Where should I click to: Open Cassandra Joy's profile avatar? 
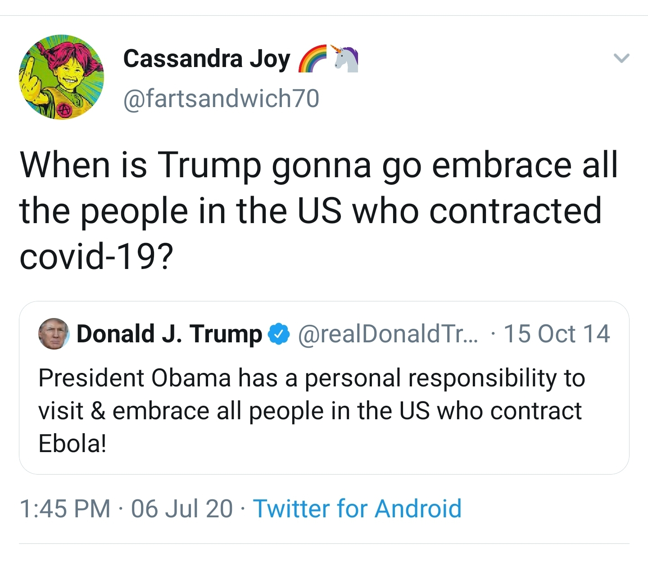click(61, 77)
